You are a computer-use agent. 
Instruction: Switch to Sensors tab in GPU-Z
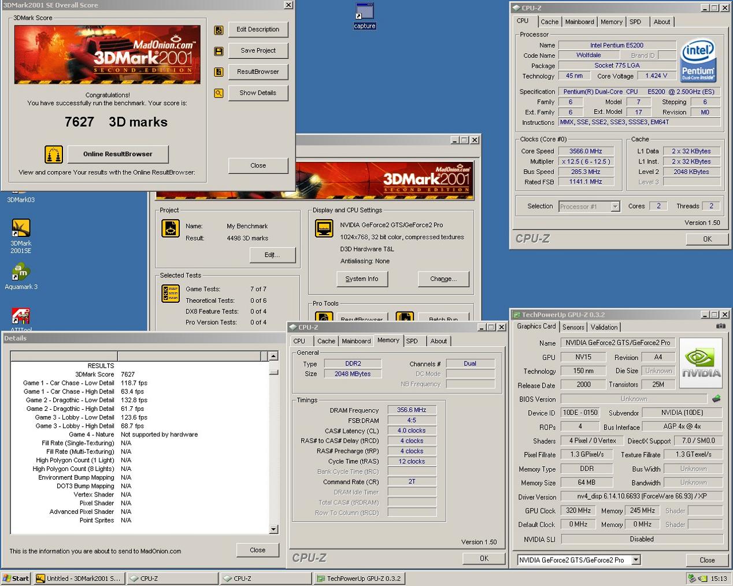coord(573,327)
